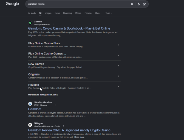Open the Gamdom LinkedIn result title
The height and width of the screenshot is (140, 184).
(x=35, y=109)
